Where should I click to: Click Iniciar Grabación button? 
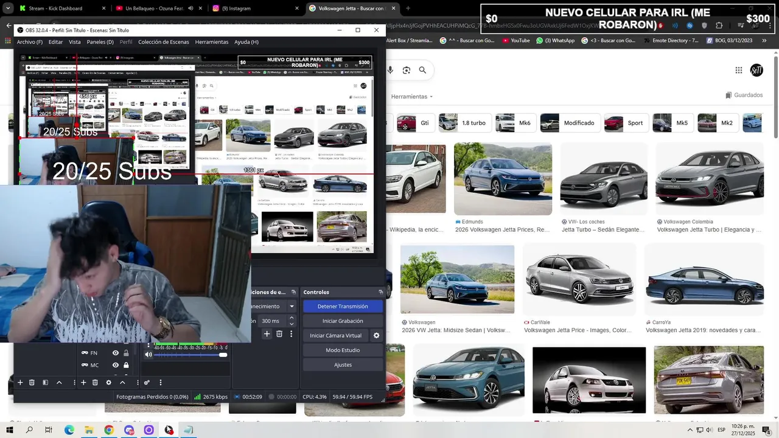[x=343, y=321]
